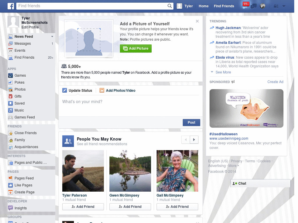Open Games Feed
The height and width of the screenshot is (223, 298).
31,117
